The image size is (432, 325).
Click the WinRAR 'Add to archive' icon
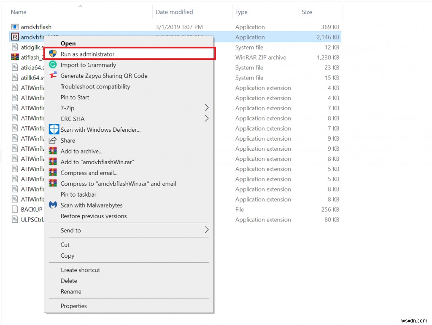tap(54, 151)
